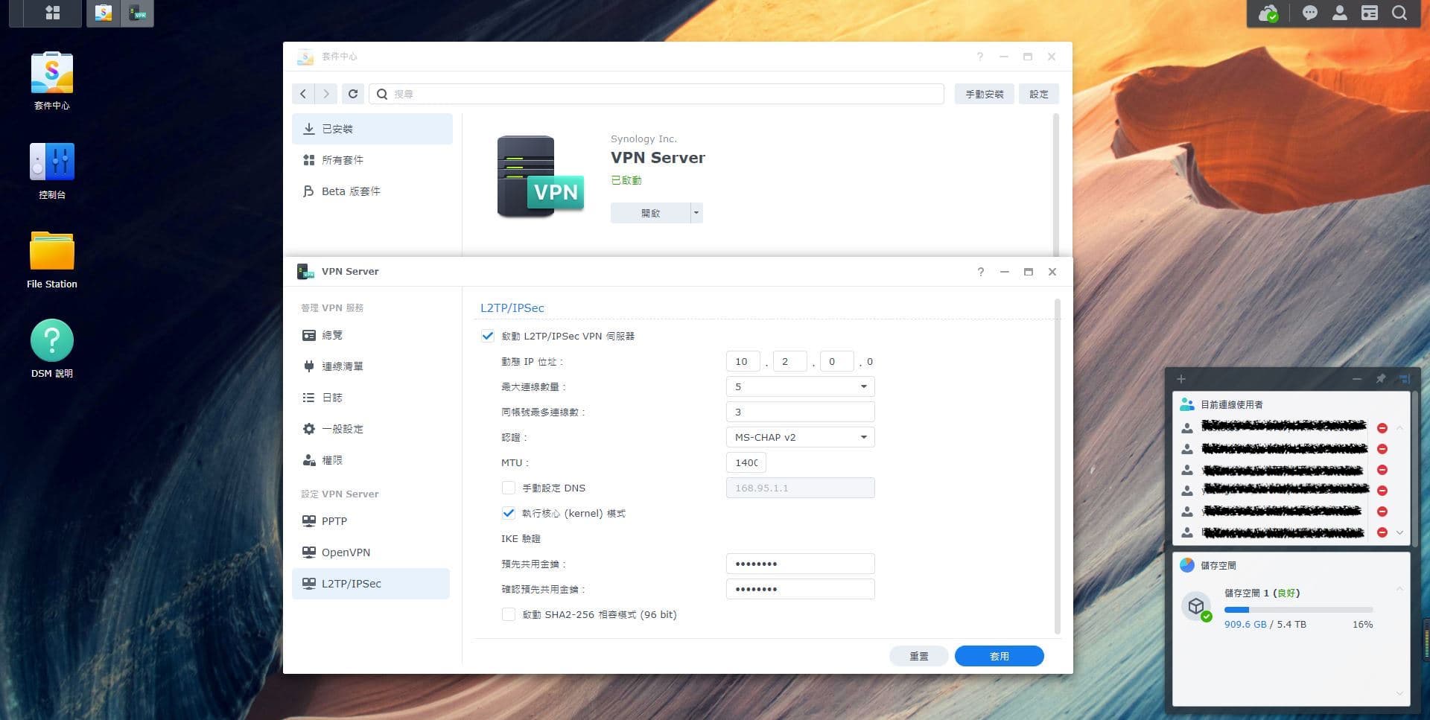Open Package Center help question mark
1430x720 pixels.
click(x=980, y=57)
